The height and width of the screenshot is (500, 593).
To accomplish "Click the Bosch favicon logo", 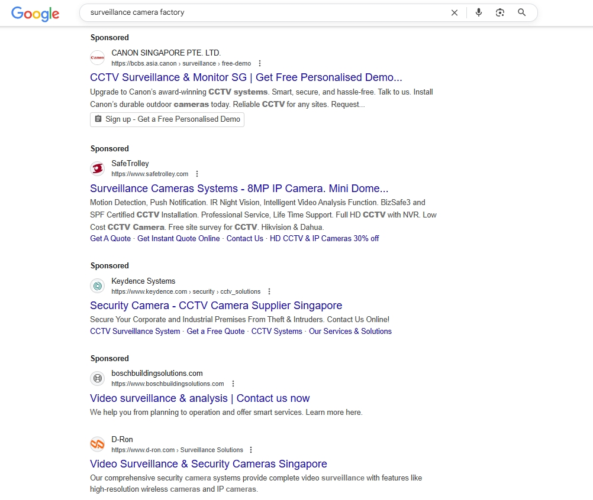I will point(98,378).
